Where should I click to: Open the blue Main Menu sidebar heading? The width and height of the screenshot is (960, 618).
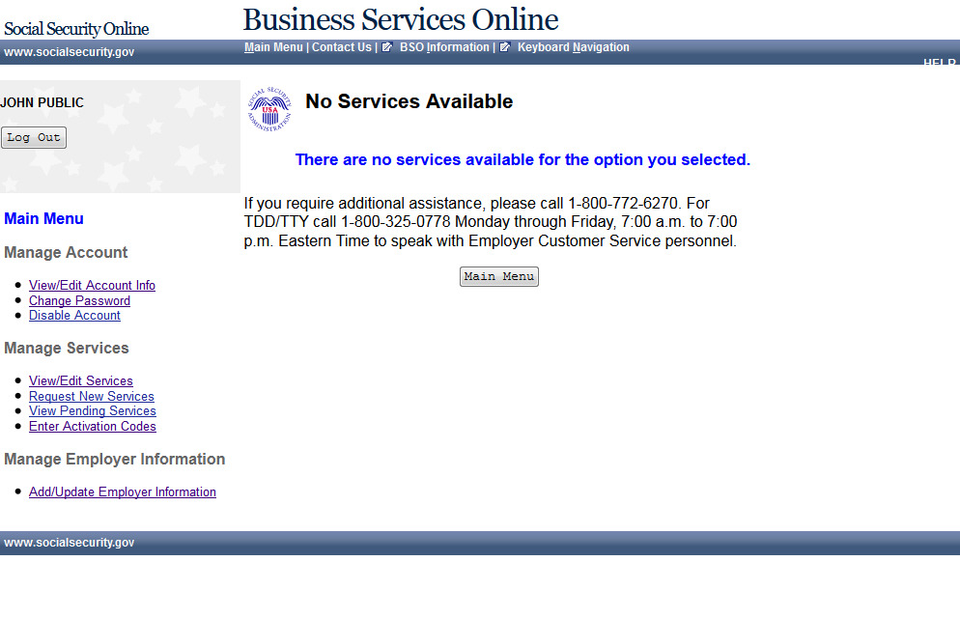click(x=43, y=218)
